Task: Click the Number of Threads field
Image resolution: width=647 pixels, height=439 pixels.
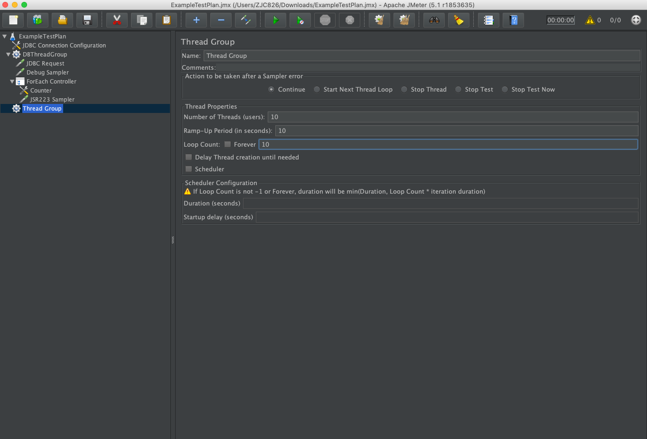Action: click(453, 117)
